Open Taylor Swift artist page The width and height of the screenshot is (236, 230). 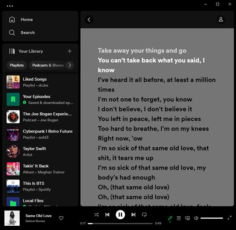40,151
